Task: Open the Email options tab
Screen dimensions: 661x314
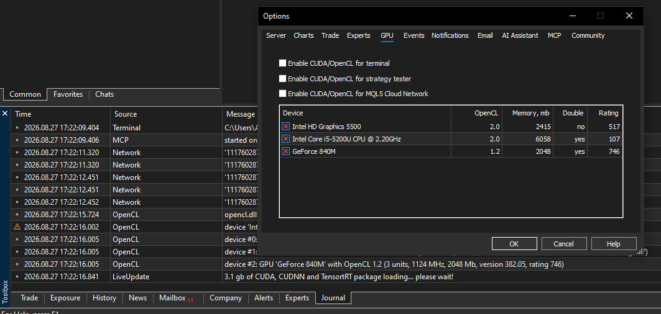Action: (485, 35)
